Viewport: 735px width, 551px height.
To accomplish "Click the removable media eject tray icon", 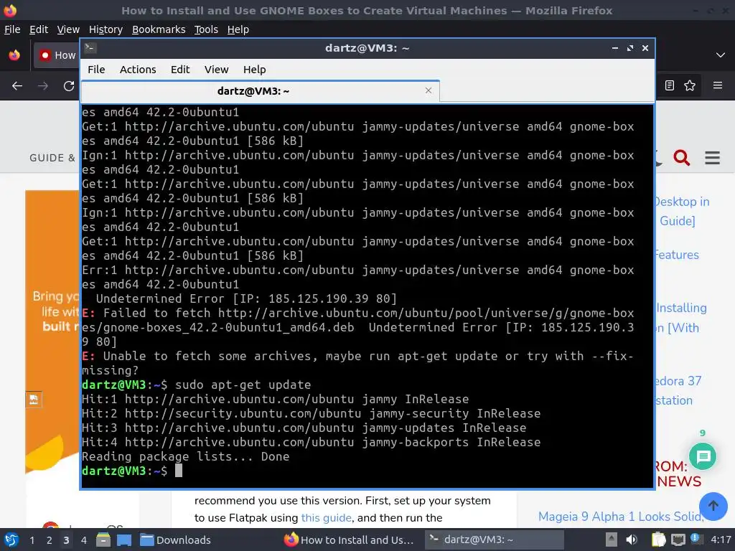I will coord(612,540).
